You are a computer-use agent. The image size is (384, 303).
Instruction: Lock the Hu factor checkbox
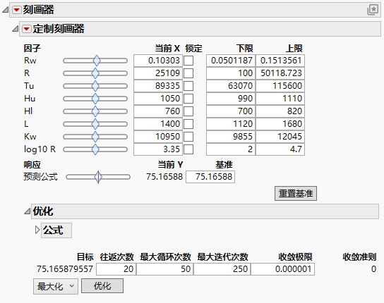coord(188,99)
